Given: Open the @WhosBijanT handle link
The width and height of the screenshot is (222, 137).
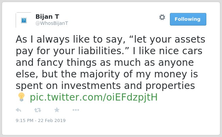Looking at the screenshot, I should [52, 23].
